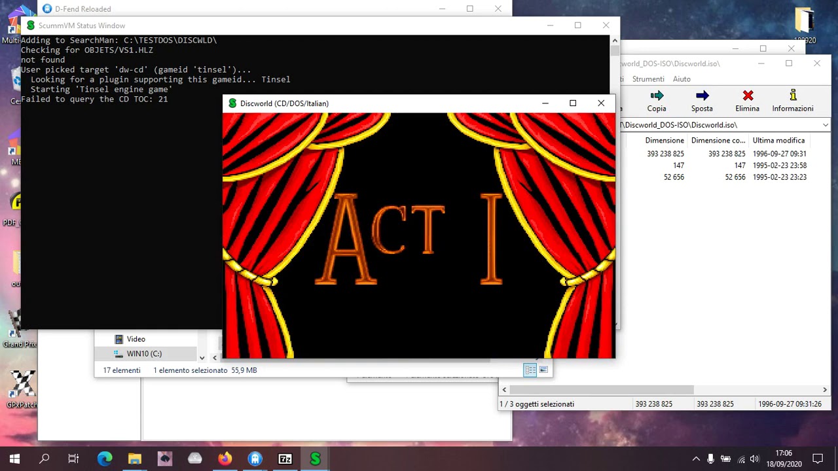Click the Copia toolbar icon in 7-Zip
The height and width of the screenshot is (471, 838).
click(x=657, y=96)
